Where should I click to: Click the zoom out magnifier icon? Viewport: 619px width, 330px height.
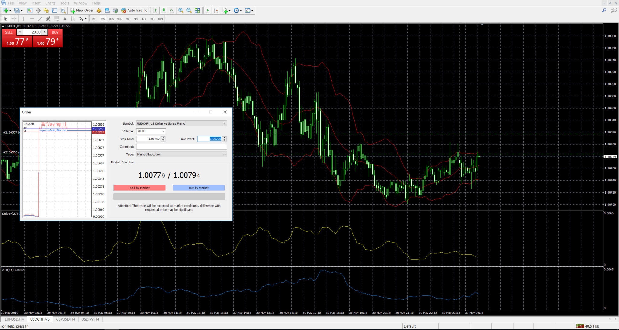(x=190, y=10)
